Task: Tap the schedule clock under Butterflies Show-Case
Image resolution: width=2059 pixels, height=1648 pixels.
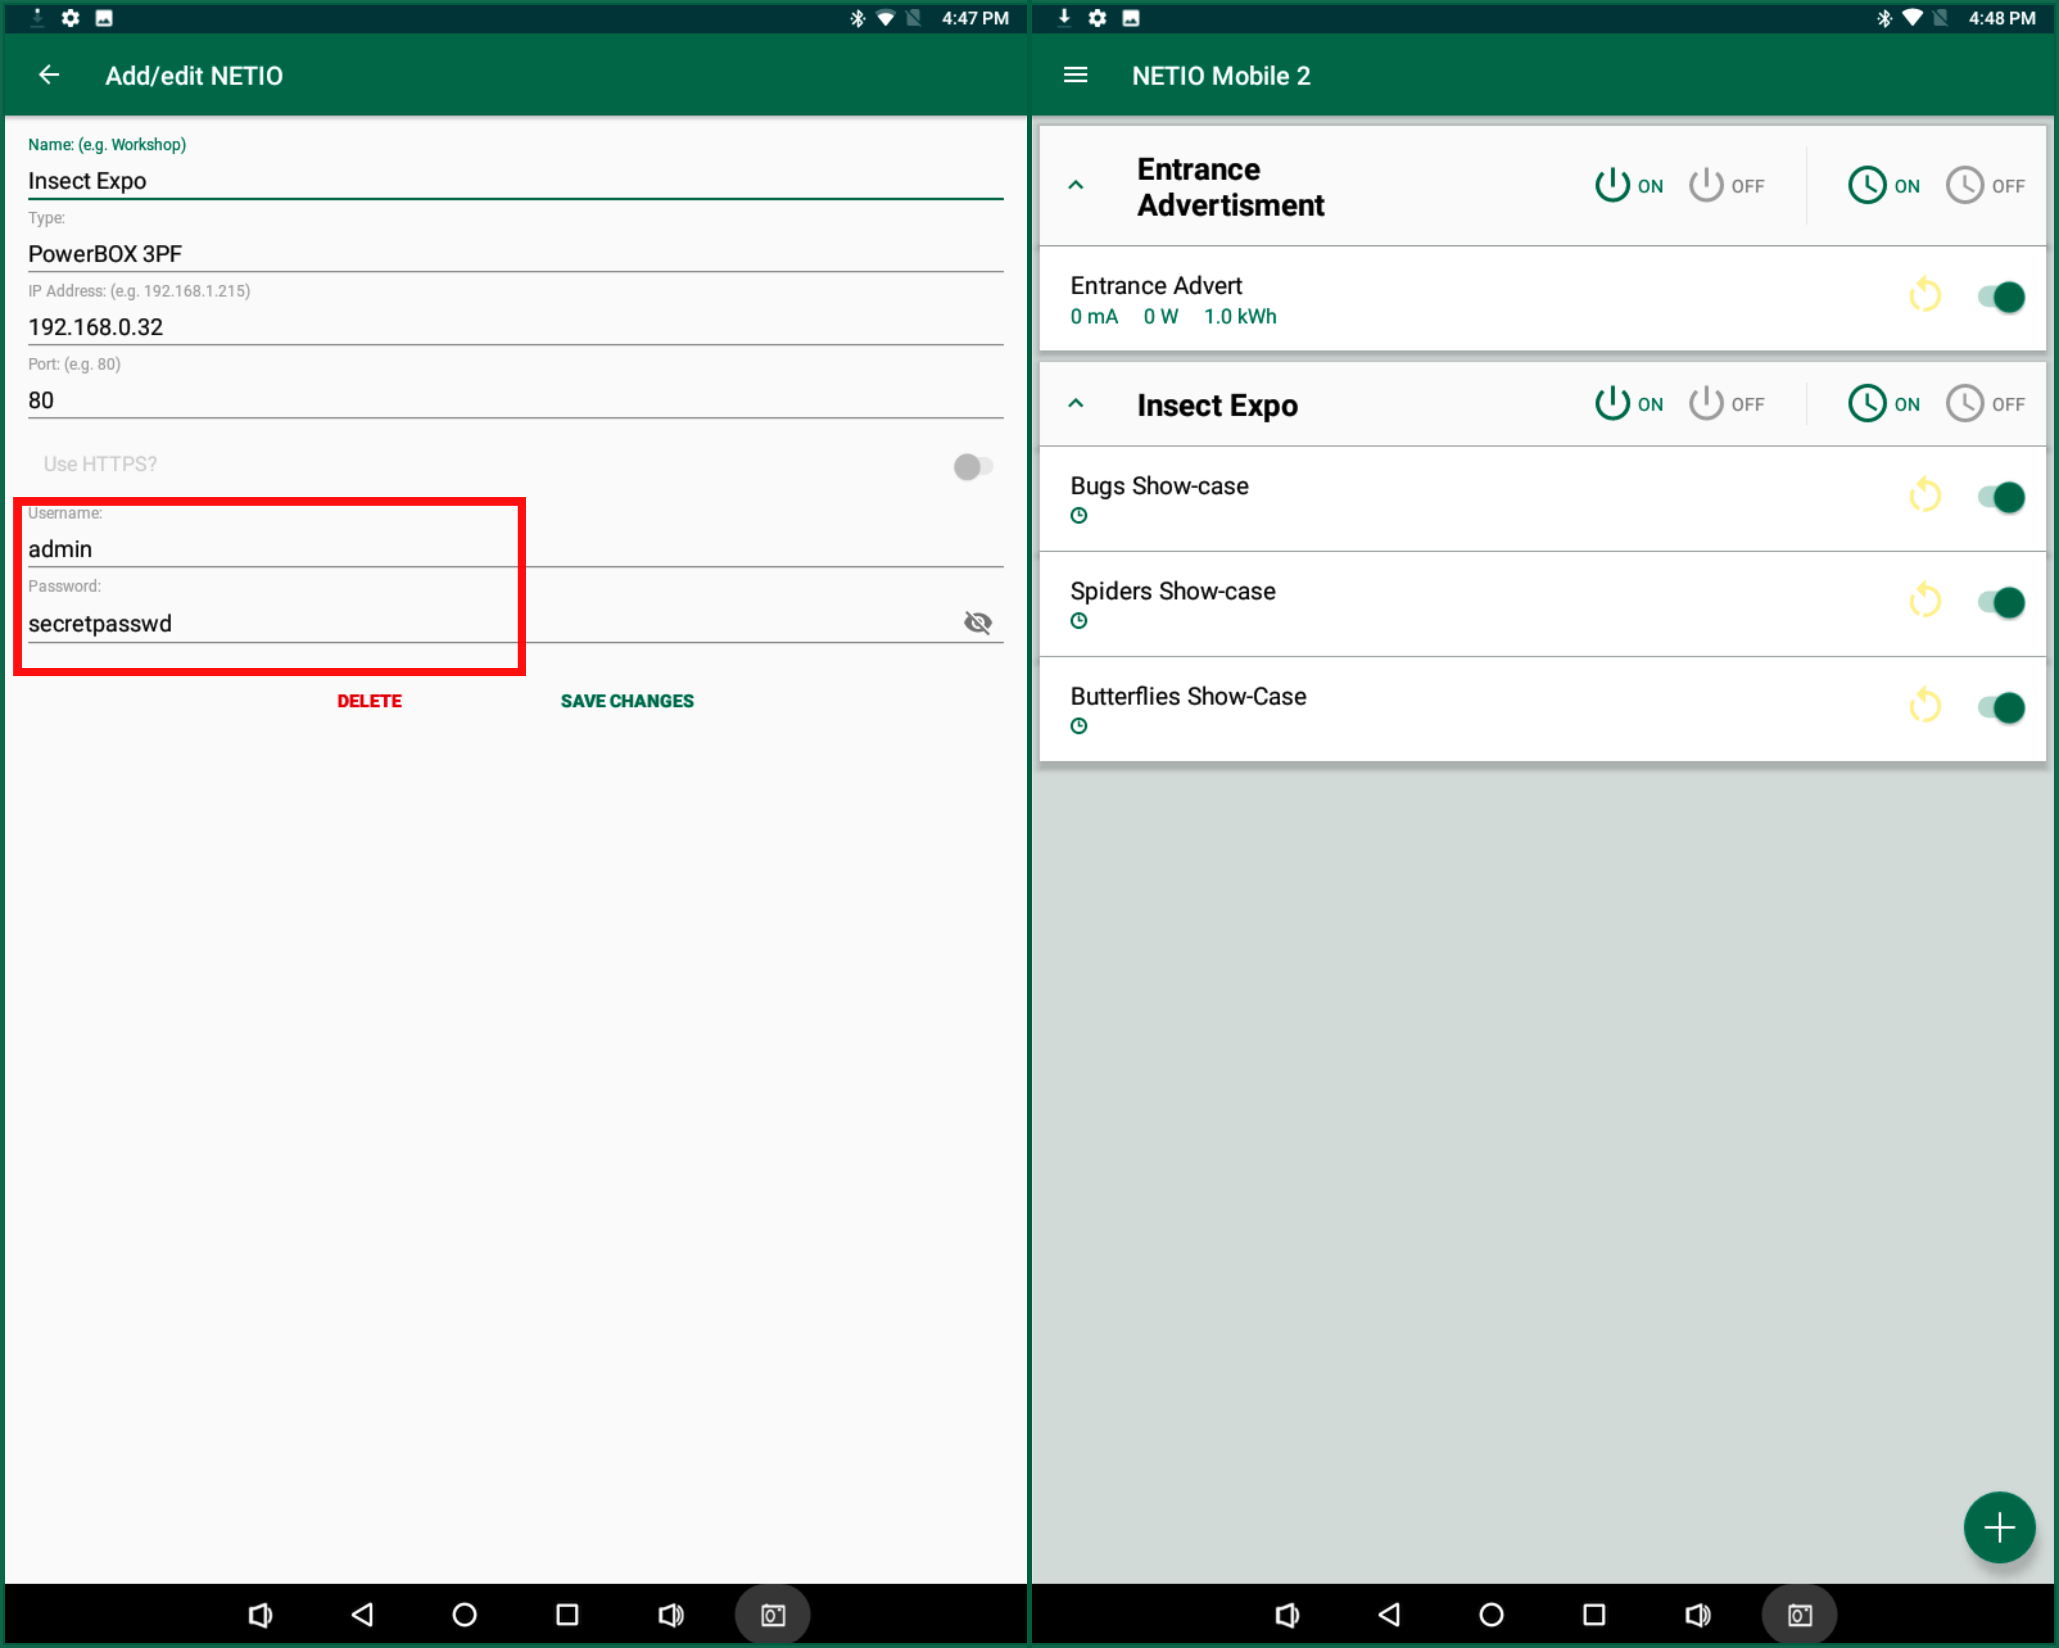Action: tap(1079, 726)
